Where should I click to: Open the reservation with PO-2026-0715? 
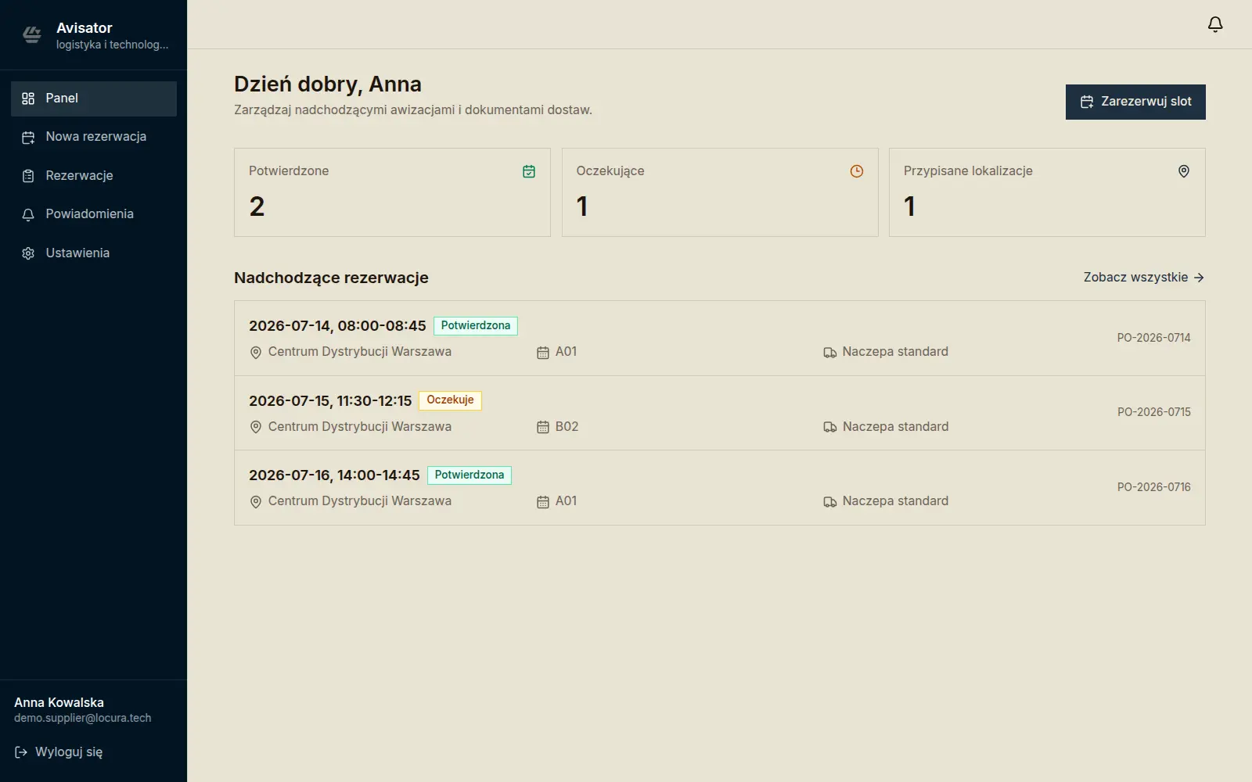point(720,413)
